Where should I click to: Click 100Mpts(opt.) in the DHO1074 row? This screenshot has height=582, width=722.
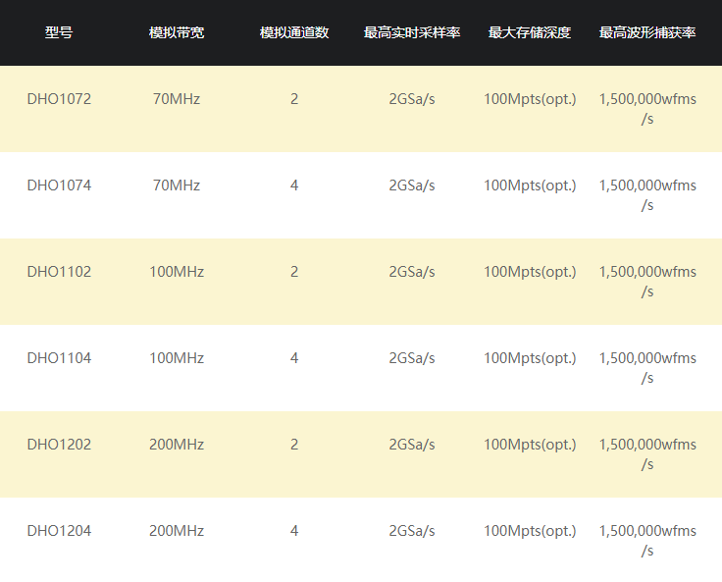point(530,185)
